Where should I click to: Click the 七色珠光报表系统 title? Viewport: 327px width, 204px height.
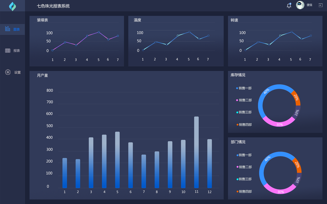click(x=53, y=6)
